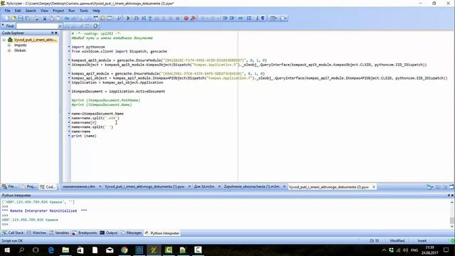
Task: Switch to Vyvod_puti_i_imeni_aktivnogo_dokumenta (1).pyw tab
Action: pos(144,186)
